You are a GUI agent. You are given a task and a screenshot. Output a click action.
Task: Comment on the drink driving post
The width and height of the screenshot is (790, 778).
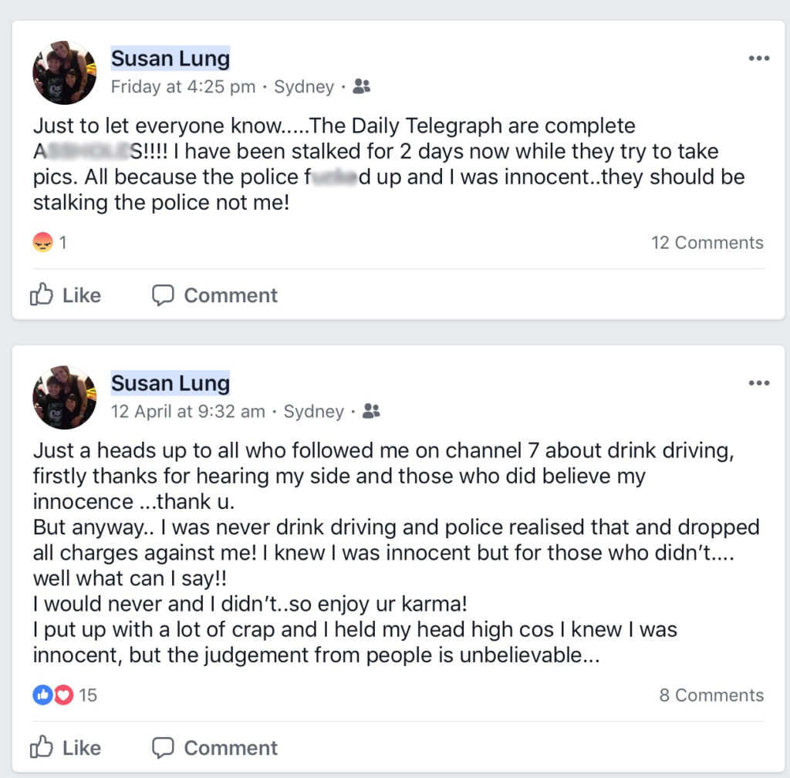[x=214, y=748]
